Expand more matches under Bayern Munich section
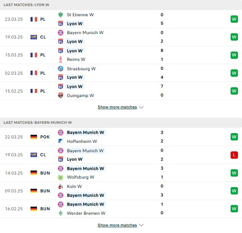242x233 pixels. (x=117, y=225)
